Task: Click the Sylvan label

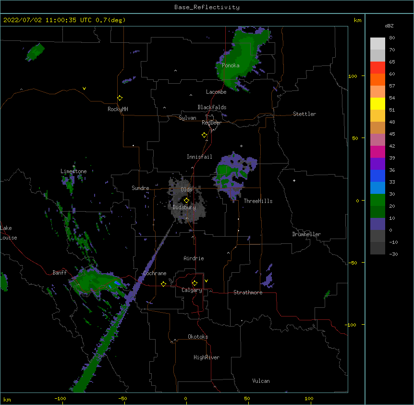Action: pyautogui.click(x=187, y=118)
